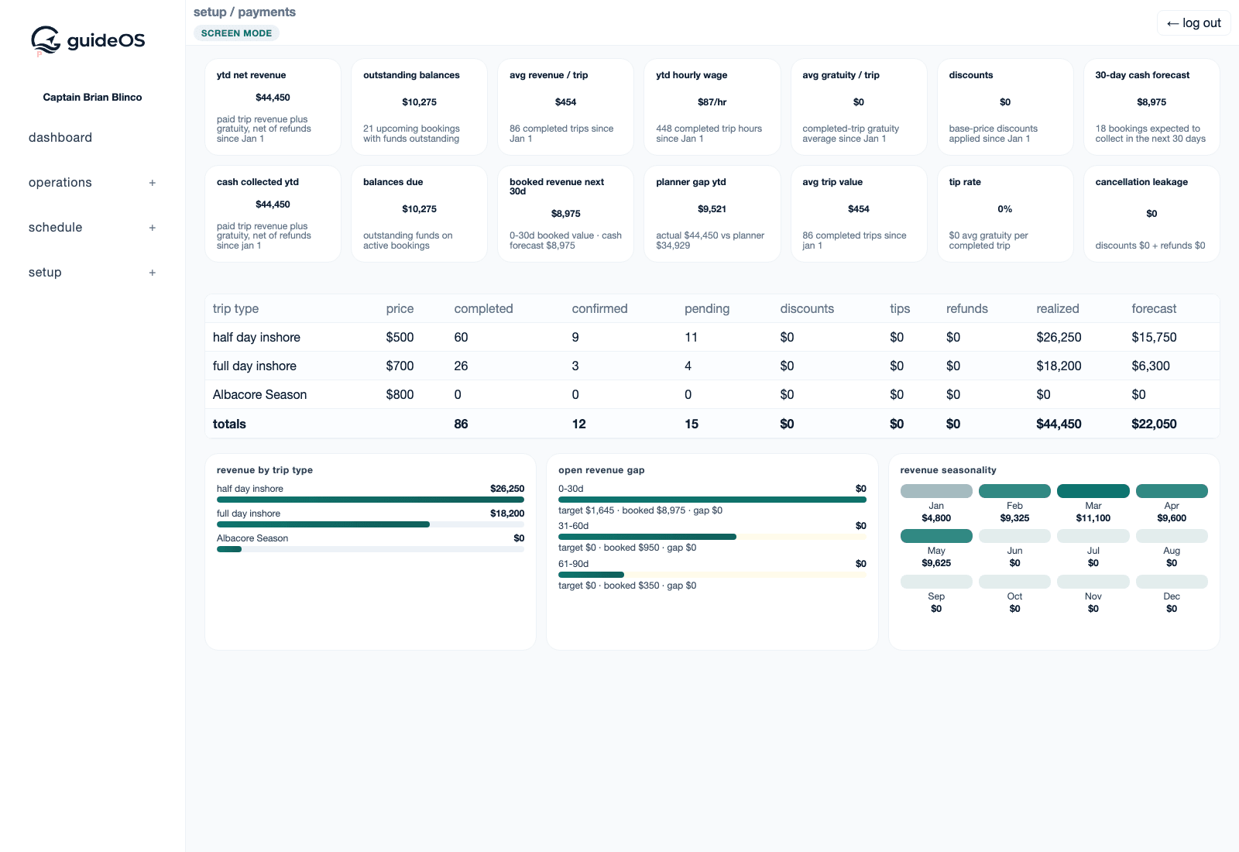Click the confirmed column header
Screen dimensions: 1239x852
coord(599,308)
